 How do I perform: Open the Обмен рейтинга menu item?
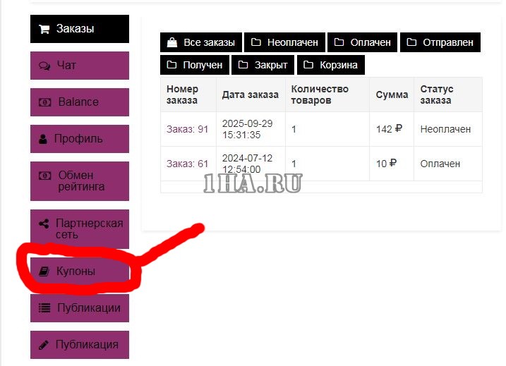pos(80,181)
